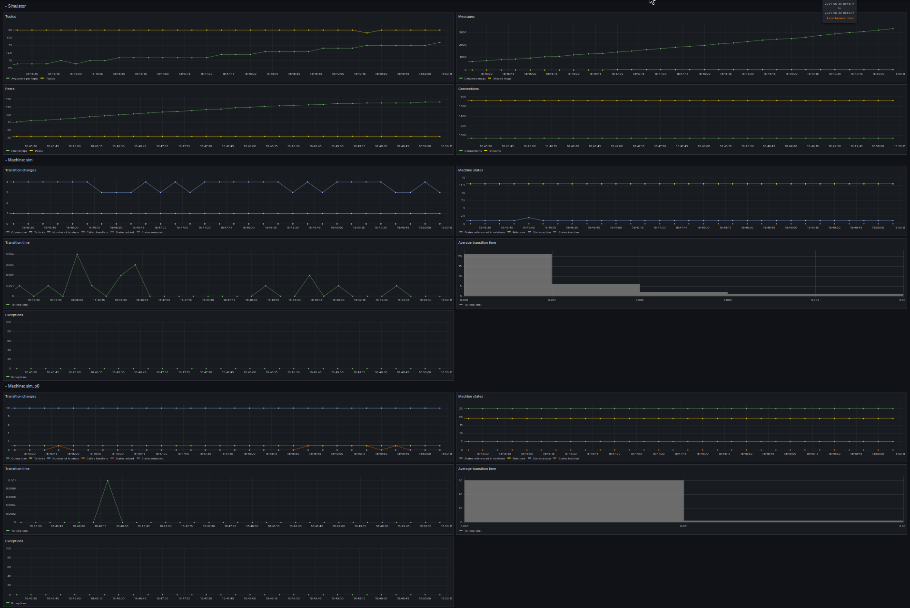910x608 pixels.
Task: Toggle 'States removed' in sim Transition changes legend
Action: 152,232
